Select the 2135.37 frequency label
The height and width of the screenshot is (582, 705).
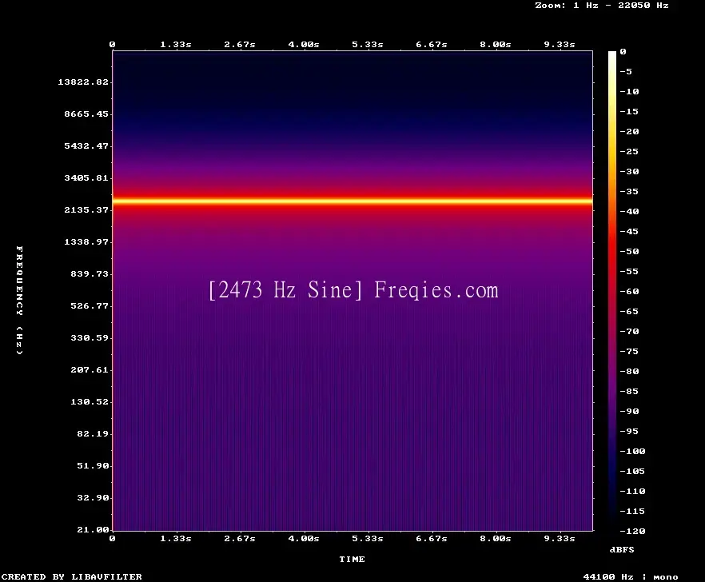click(86, 209)
